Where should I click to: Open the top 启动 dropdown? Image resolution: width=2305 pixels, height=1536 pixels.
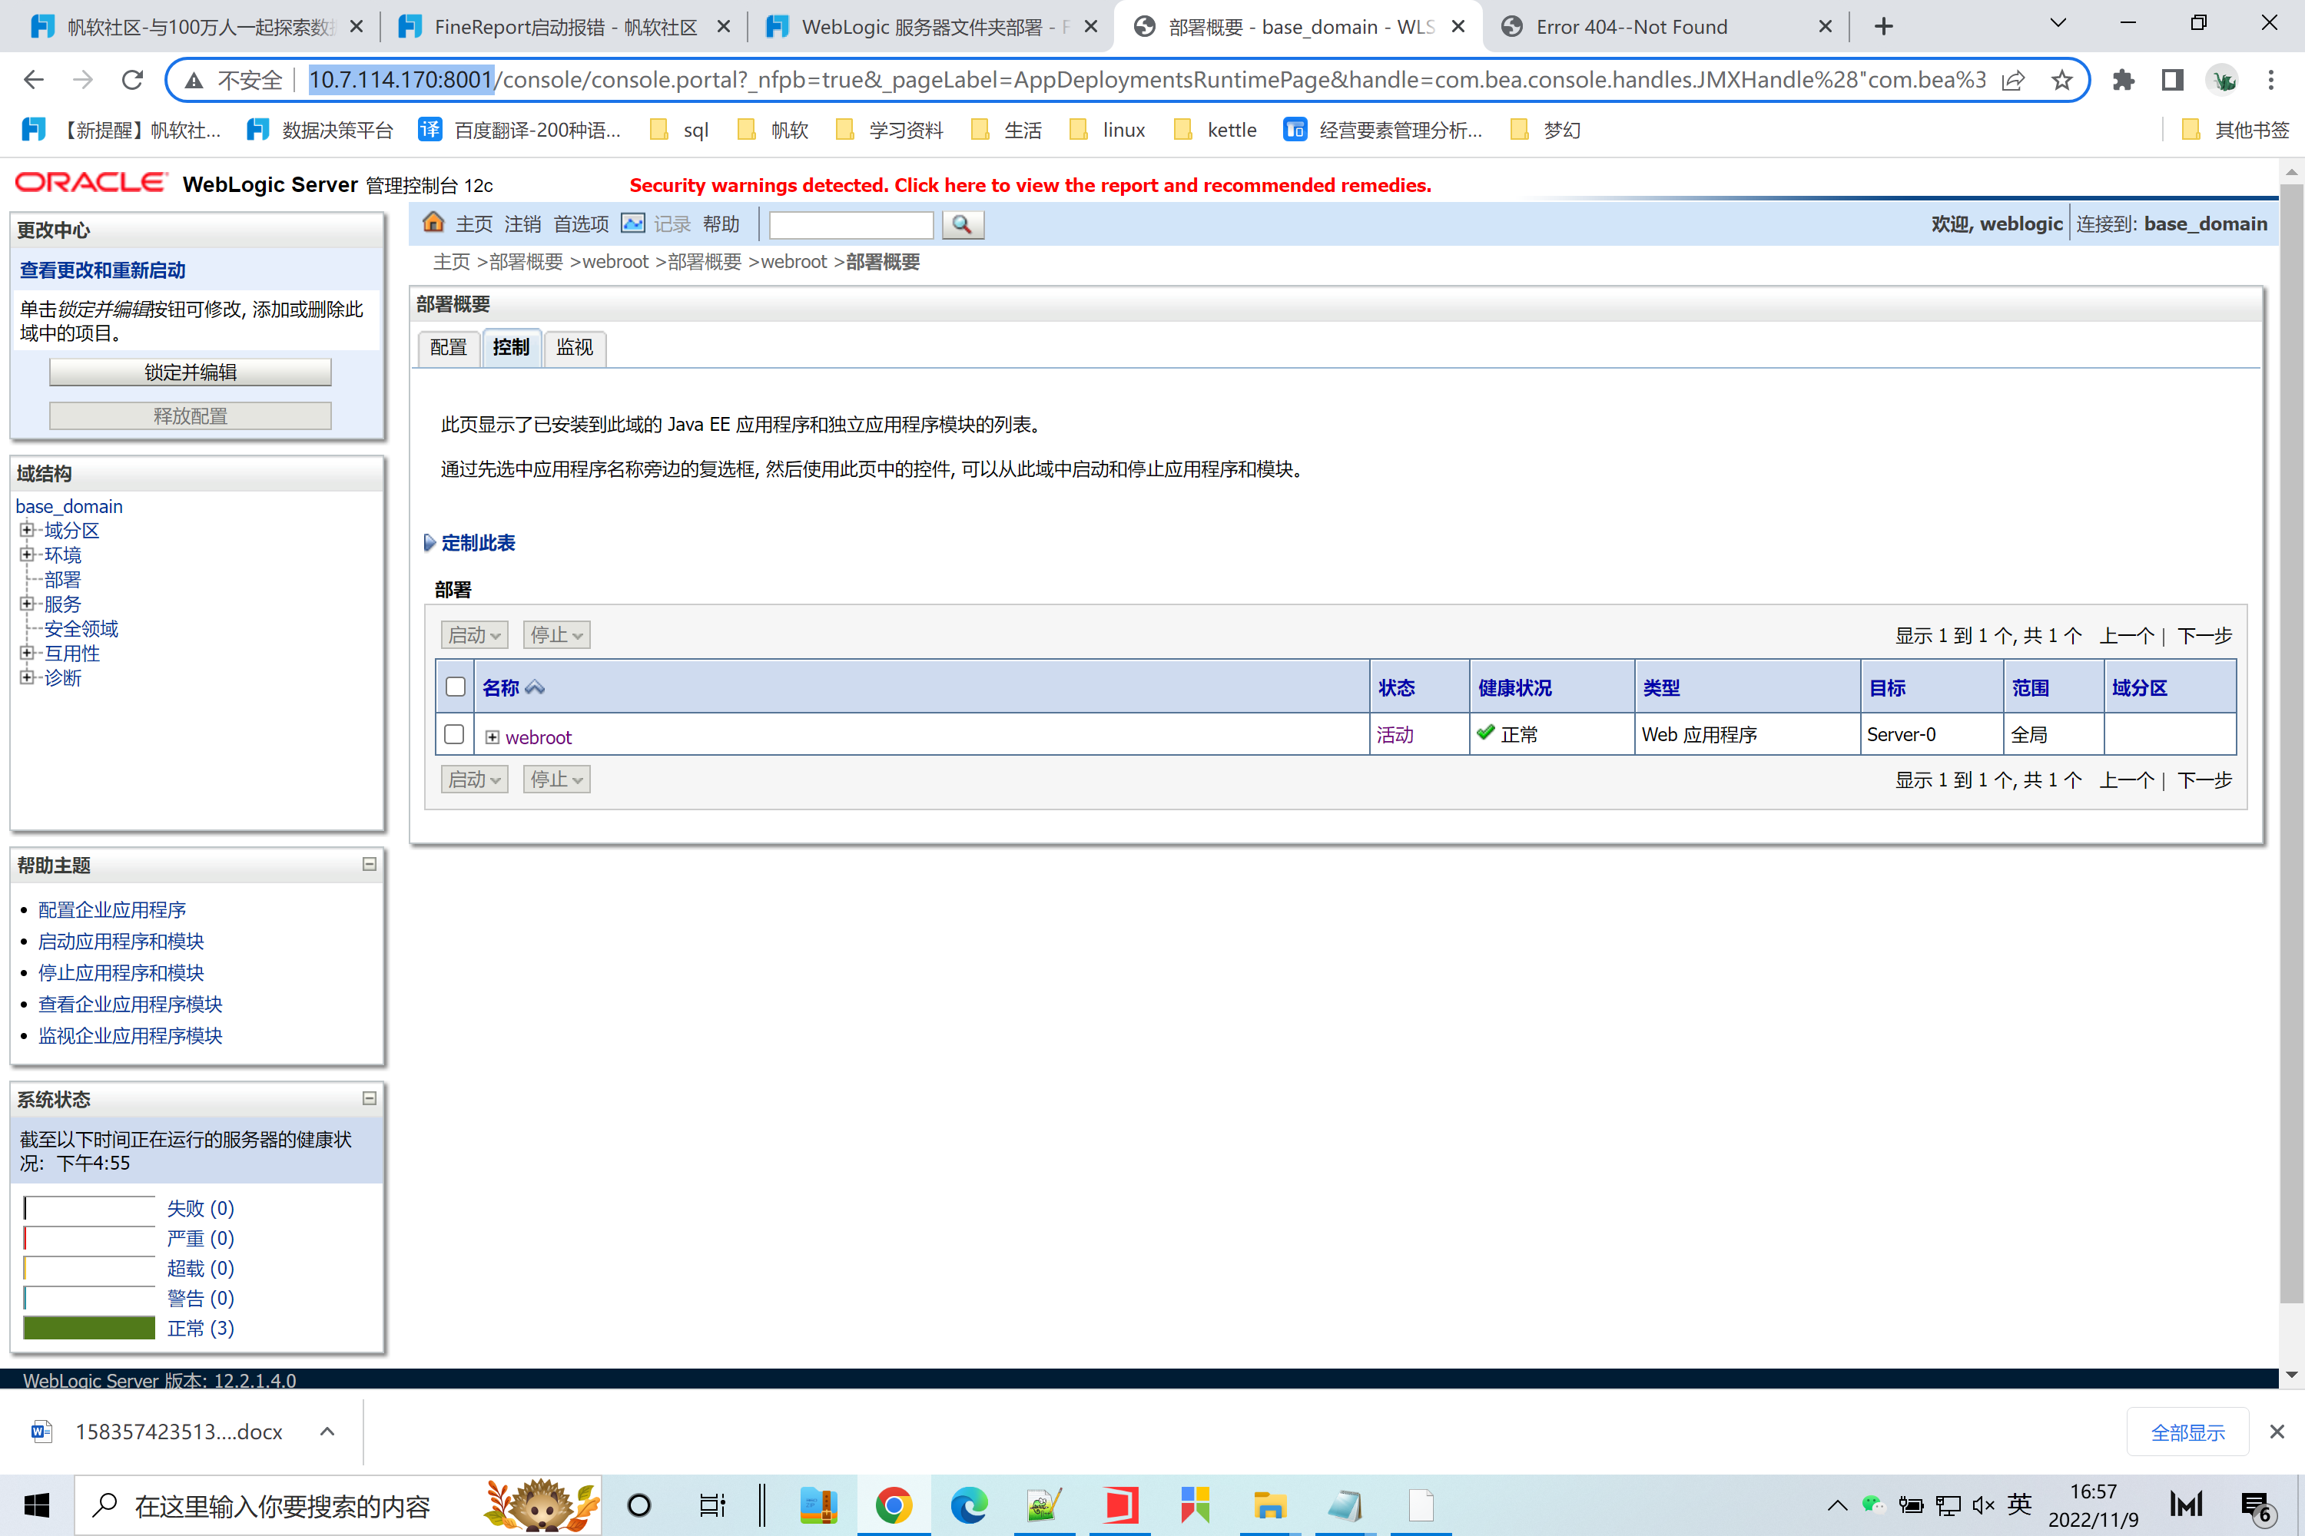(x=474, y=635)
